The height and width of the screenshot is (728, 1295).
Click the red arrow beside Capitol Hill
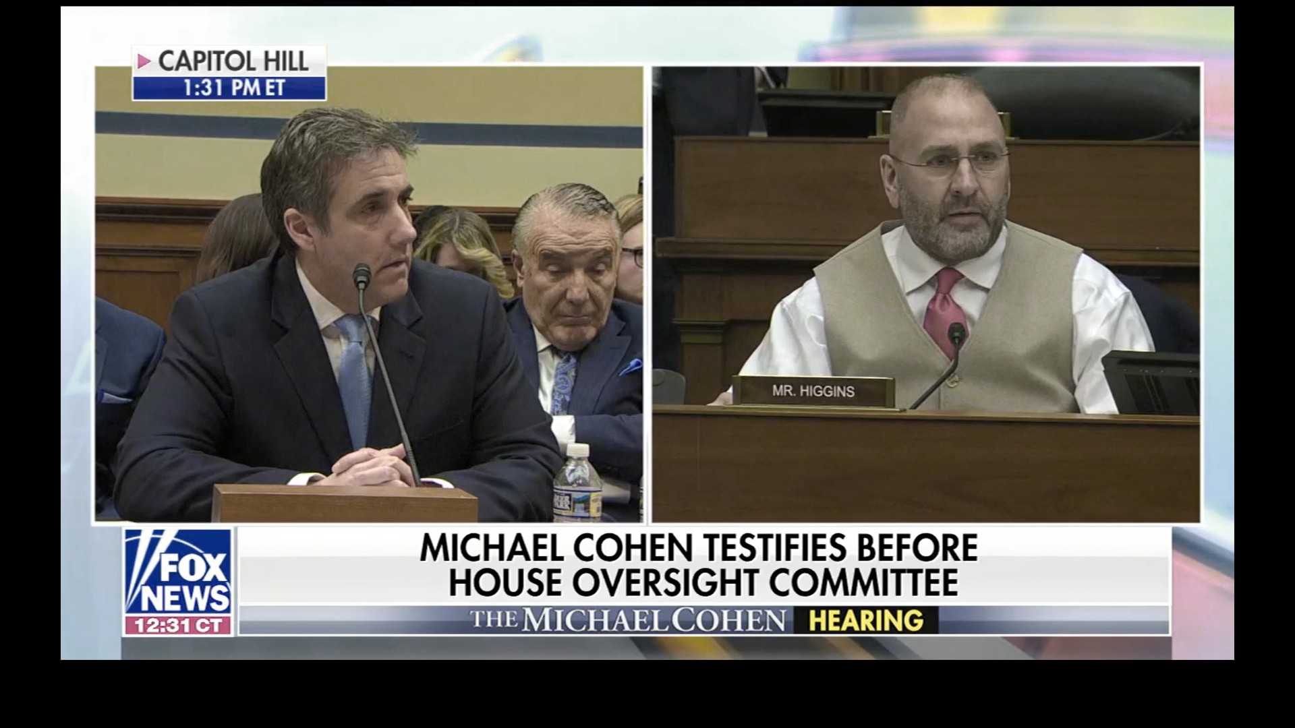(x=144, y=61)
